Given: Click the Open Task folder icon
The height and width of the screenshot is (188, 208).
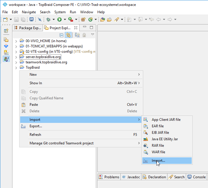Looking at the screenshot, I should pos(109,19).
